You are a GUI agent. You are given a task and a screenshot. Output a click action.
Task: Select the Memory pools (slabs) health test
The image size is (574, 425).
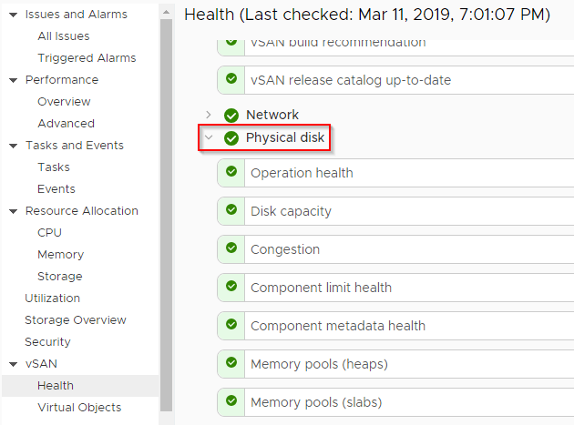[x=316, y=401]
